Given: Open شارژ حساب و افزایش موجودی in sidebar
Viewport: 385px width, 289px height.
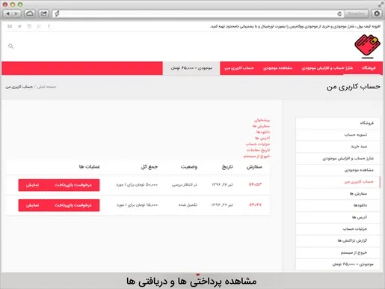Looking at the screenshot, I should (x=338, y=158).
